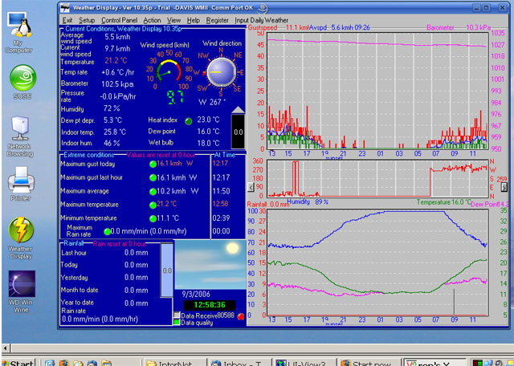Click the desktop horizontal scrollbar left arrow

5,348
